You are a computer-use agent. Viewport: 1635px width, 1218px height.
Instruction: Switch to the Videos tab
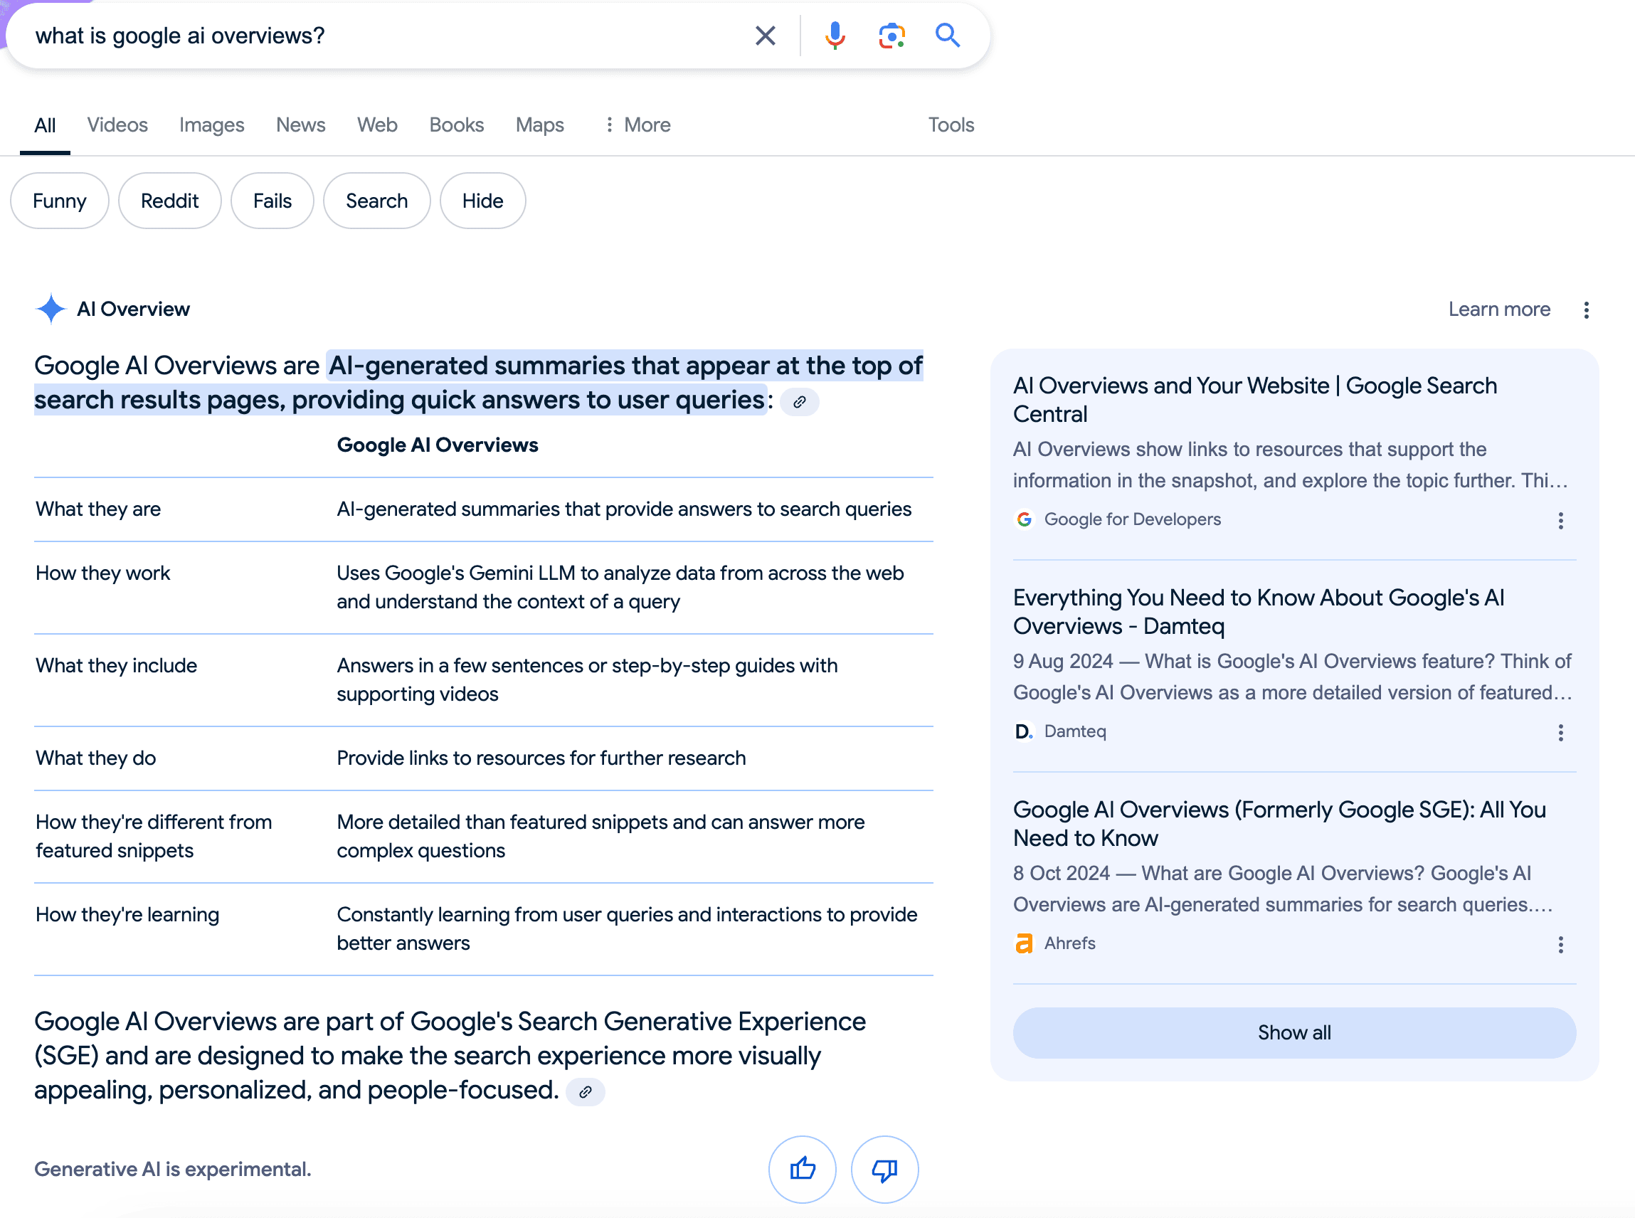pyautogui.click(x=117, y=125)
